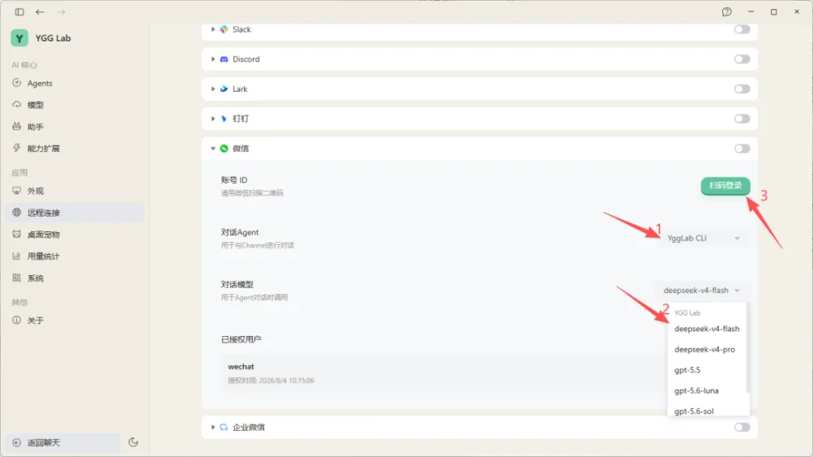Expand the Lark section arrow
The image size is (813, 457).
(212, 89)
